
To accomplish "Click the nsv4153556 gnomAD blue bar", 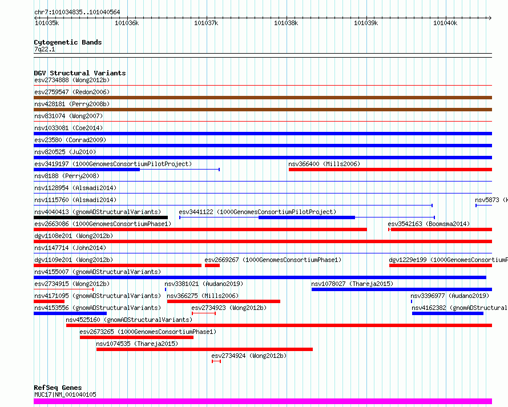I will [x=70, y=313].
